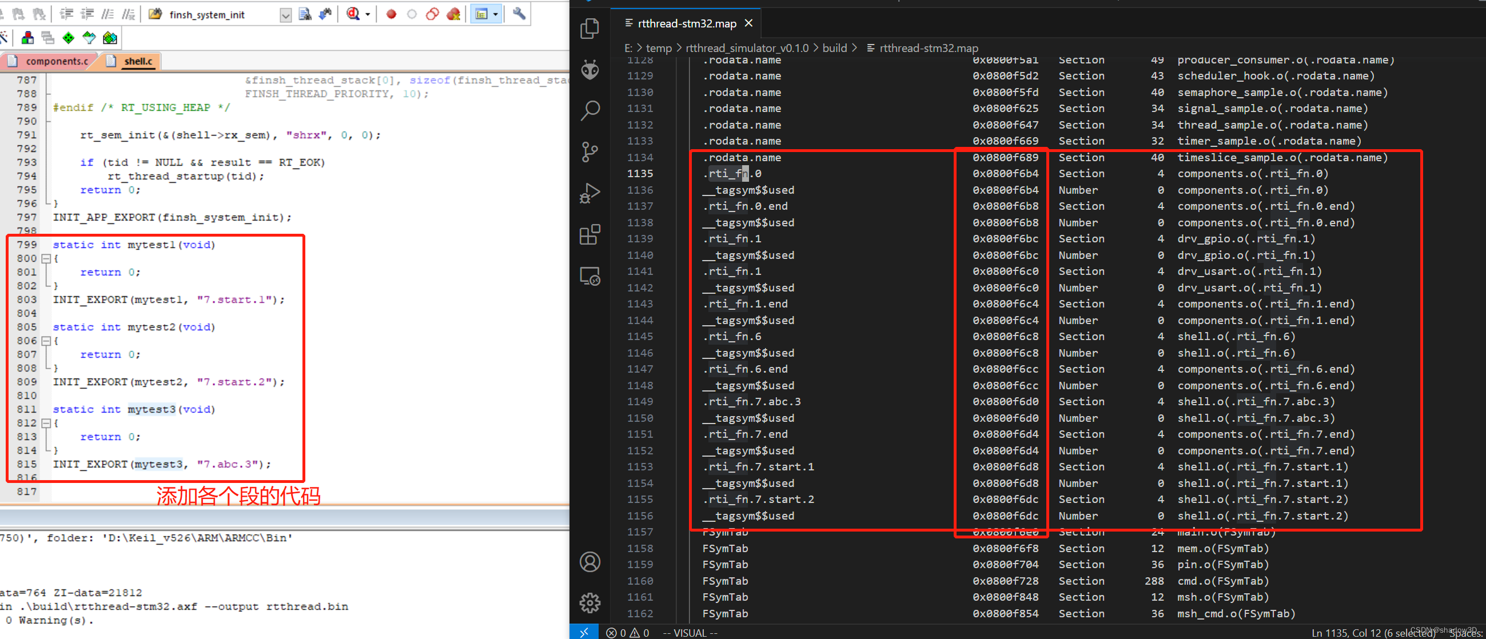Open the Extensions view

[589, 235]
